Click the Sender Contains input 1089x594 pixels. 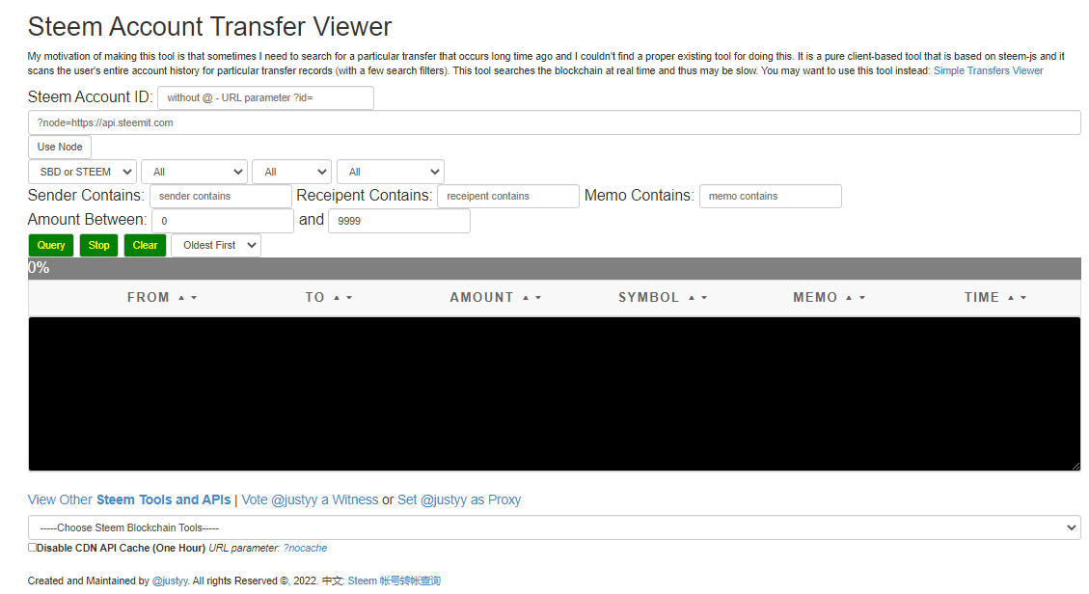coord(220,197)
